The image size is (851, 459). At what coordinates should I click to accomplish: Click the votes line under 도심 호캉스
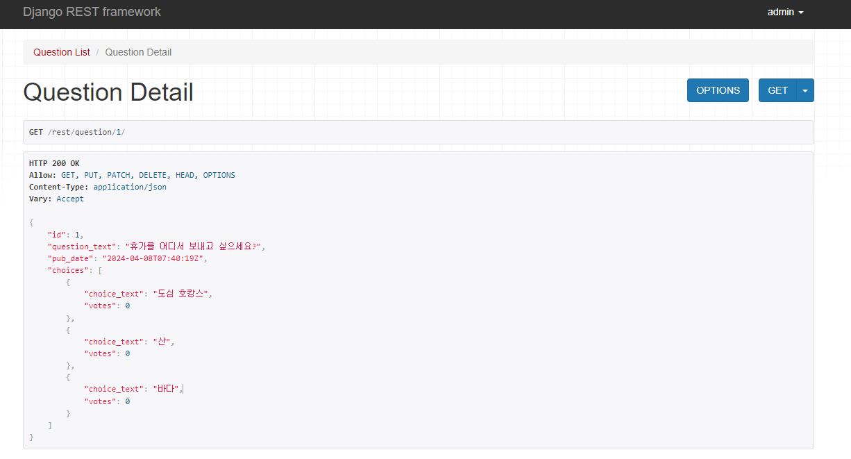(107, 306)
